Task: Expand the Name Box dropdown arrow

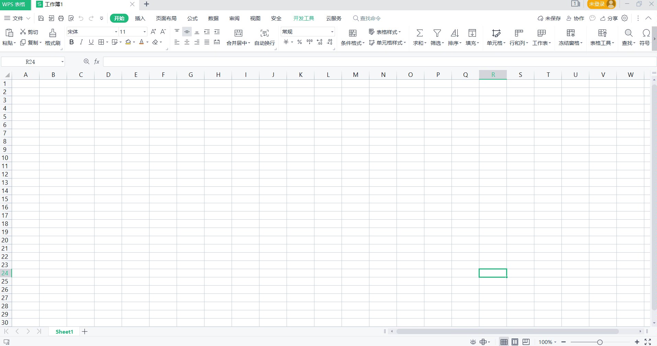Action: click(x=62, y=62)
